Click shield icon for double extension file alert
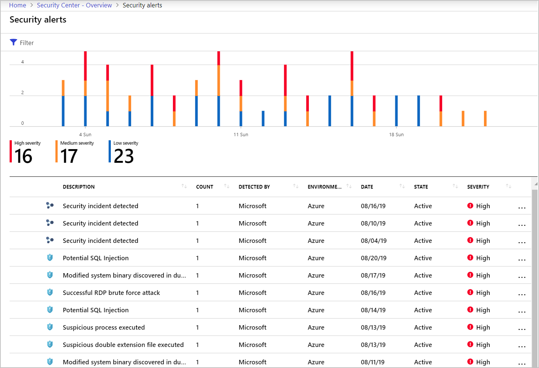The width and height of the screenshot is (539, 368). coord(50,344)
